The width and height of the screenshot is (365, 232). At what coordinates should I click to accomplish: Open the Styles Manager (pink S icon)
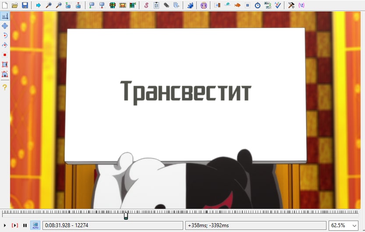(146, 5)
